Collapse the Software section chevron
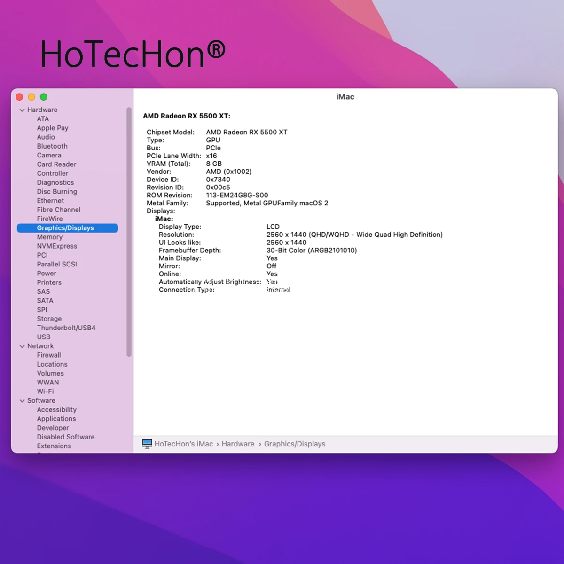Image resolution: width=564 pixels, height=564 pixels. point(22,401)
